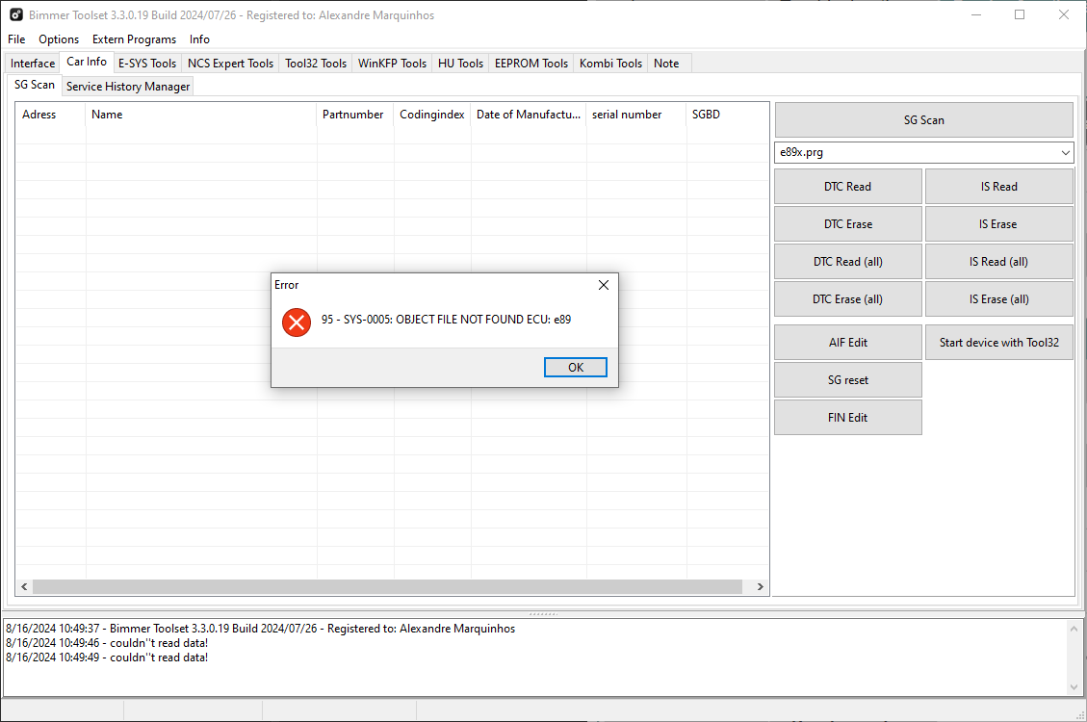This screenshot has height=722, width=1087.
Task: Run IS Erase (all)
Action: [x=999, y=298]
